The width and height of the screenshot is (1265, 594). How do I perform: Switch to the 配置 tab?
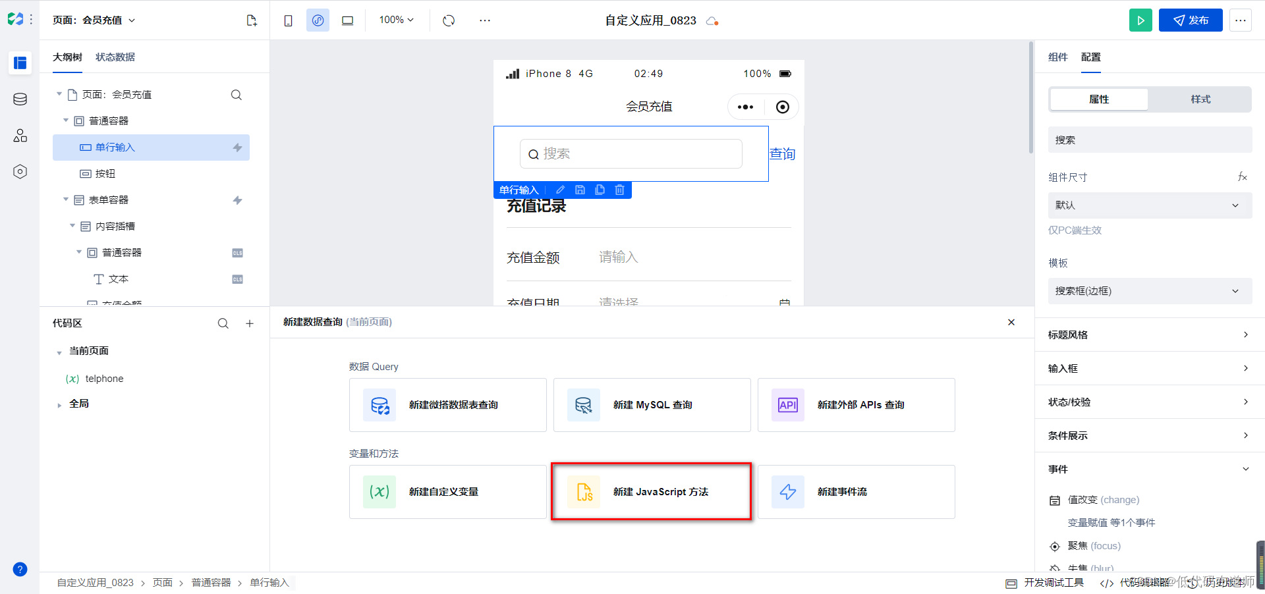[1090, 57]
